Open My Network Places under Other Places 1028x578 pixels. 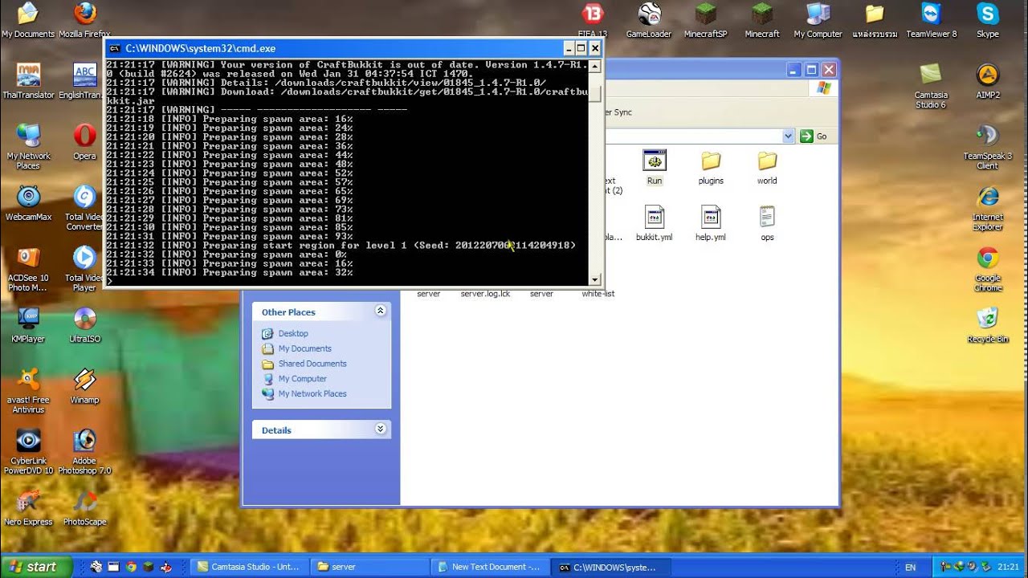(312, 394)
